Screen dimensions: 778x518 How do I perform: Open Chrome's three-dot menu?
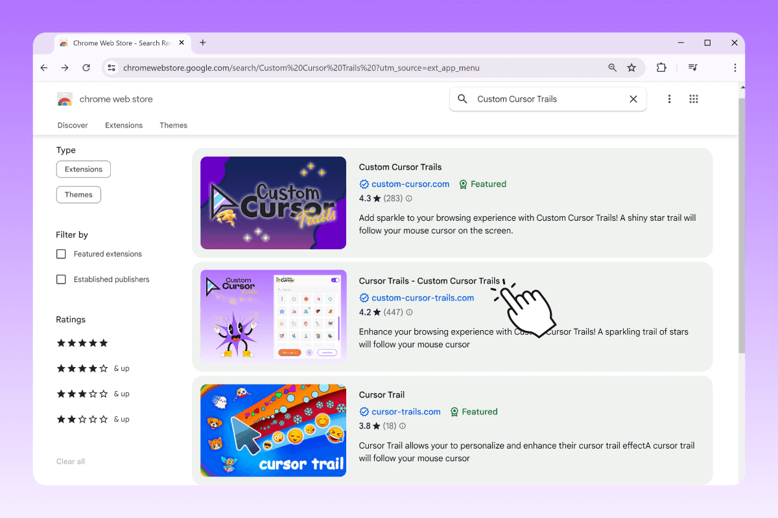[x=735, y=67]
